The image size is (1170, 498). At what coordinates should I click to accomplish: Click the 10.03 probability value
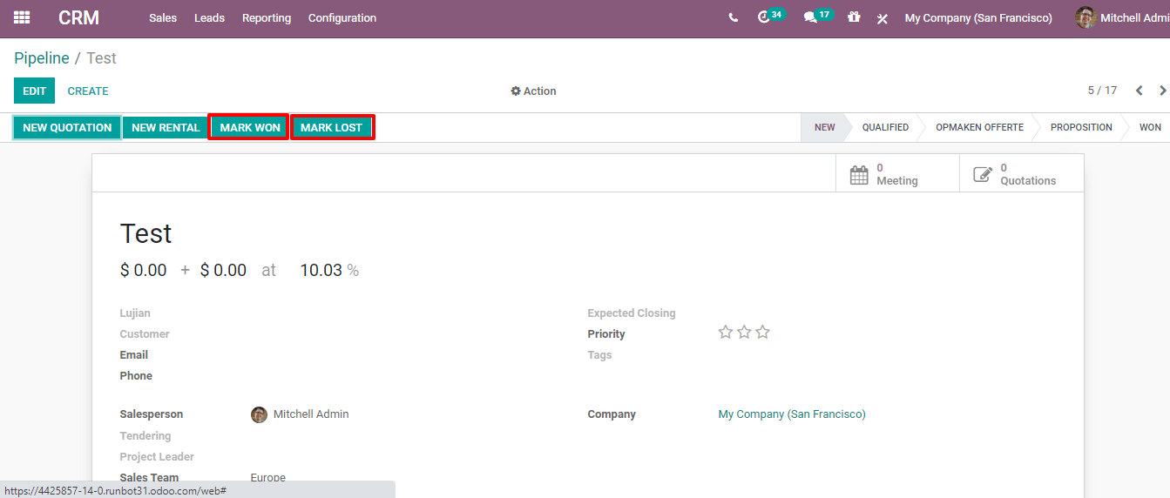pos(321,271)
